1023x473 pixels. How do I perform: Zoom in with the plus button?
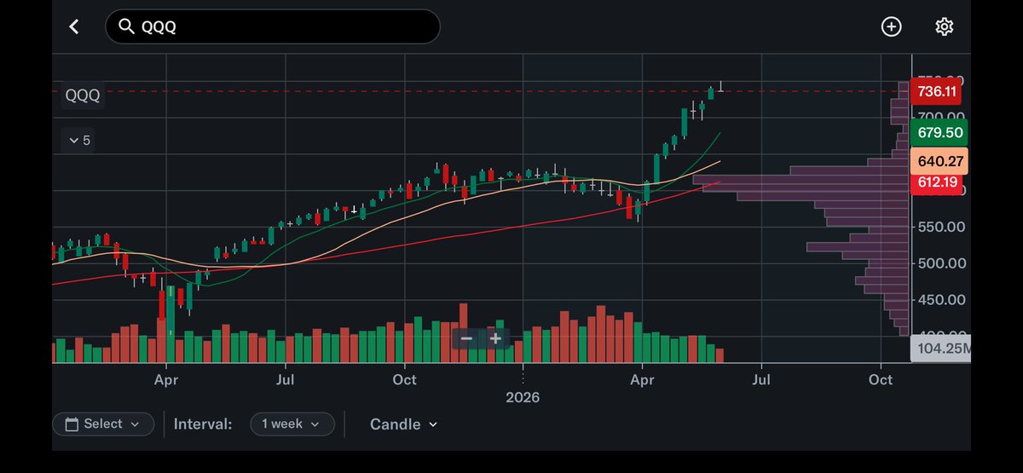click(494, 338)
